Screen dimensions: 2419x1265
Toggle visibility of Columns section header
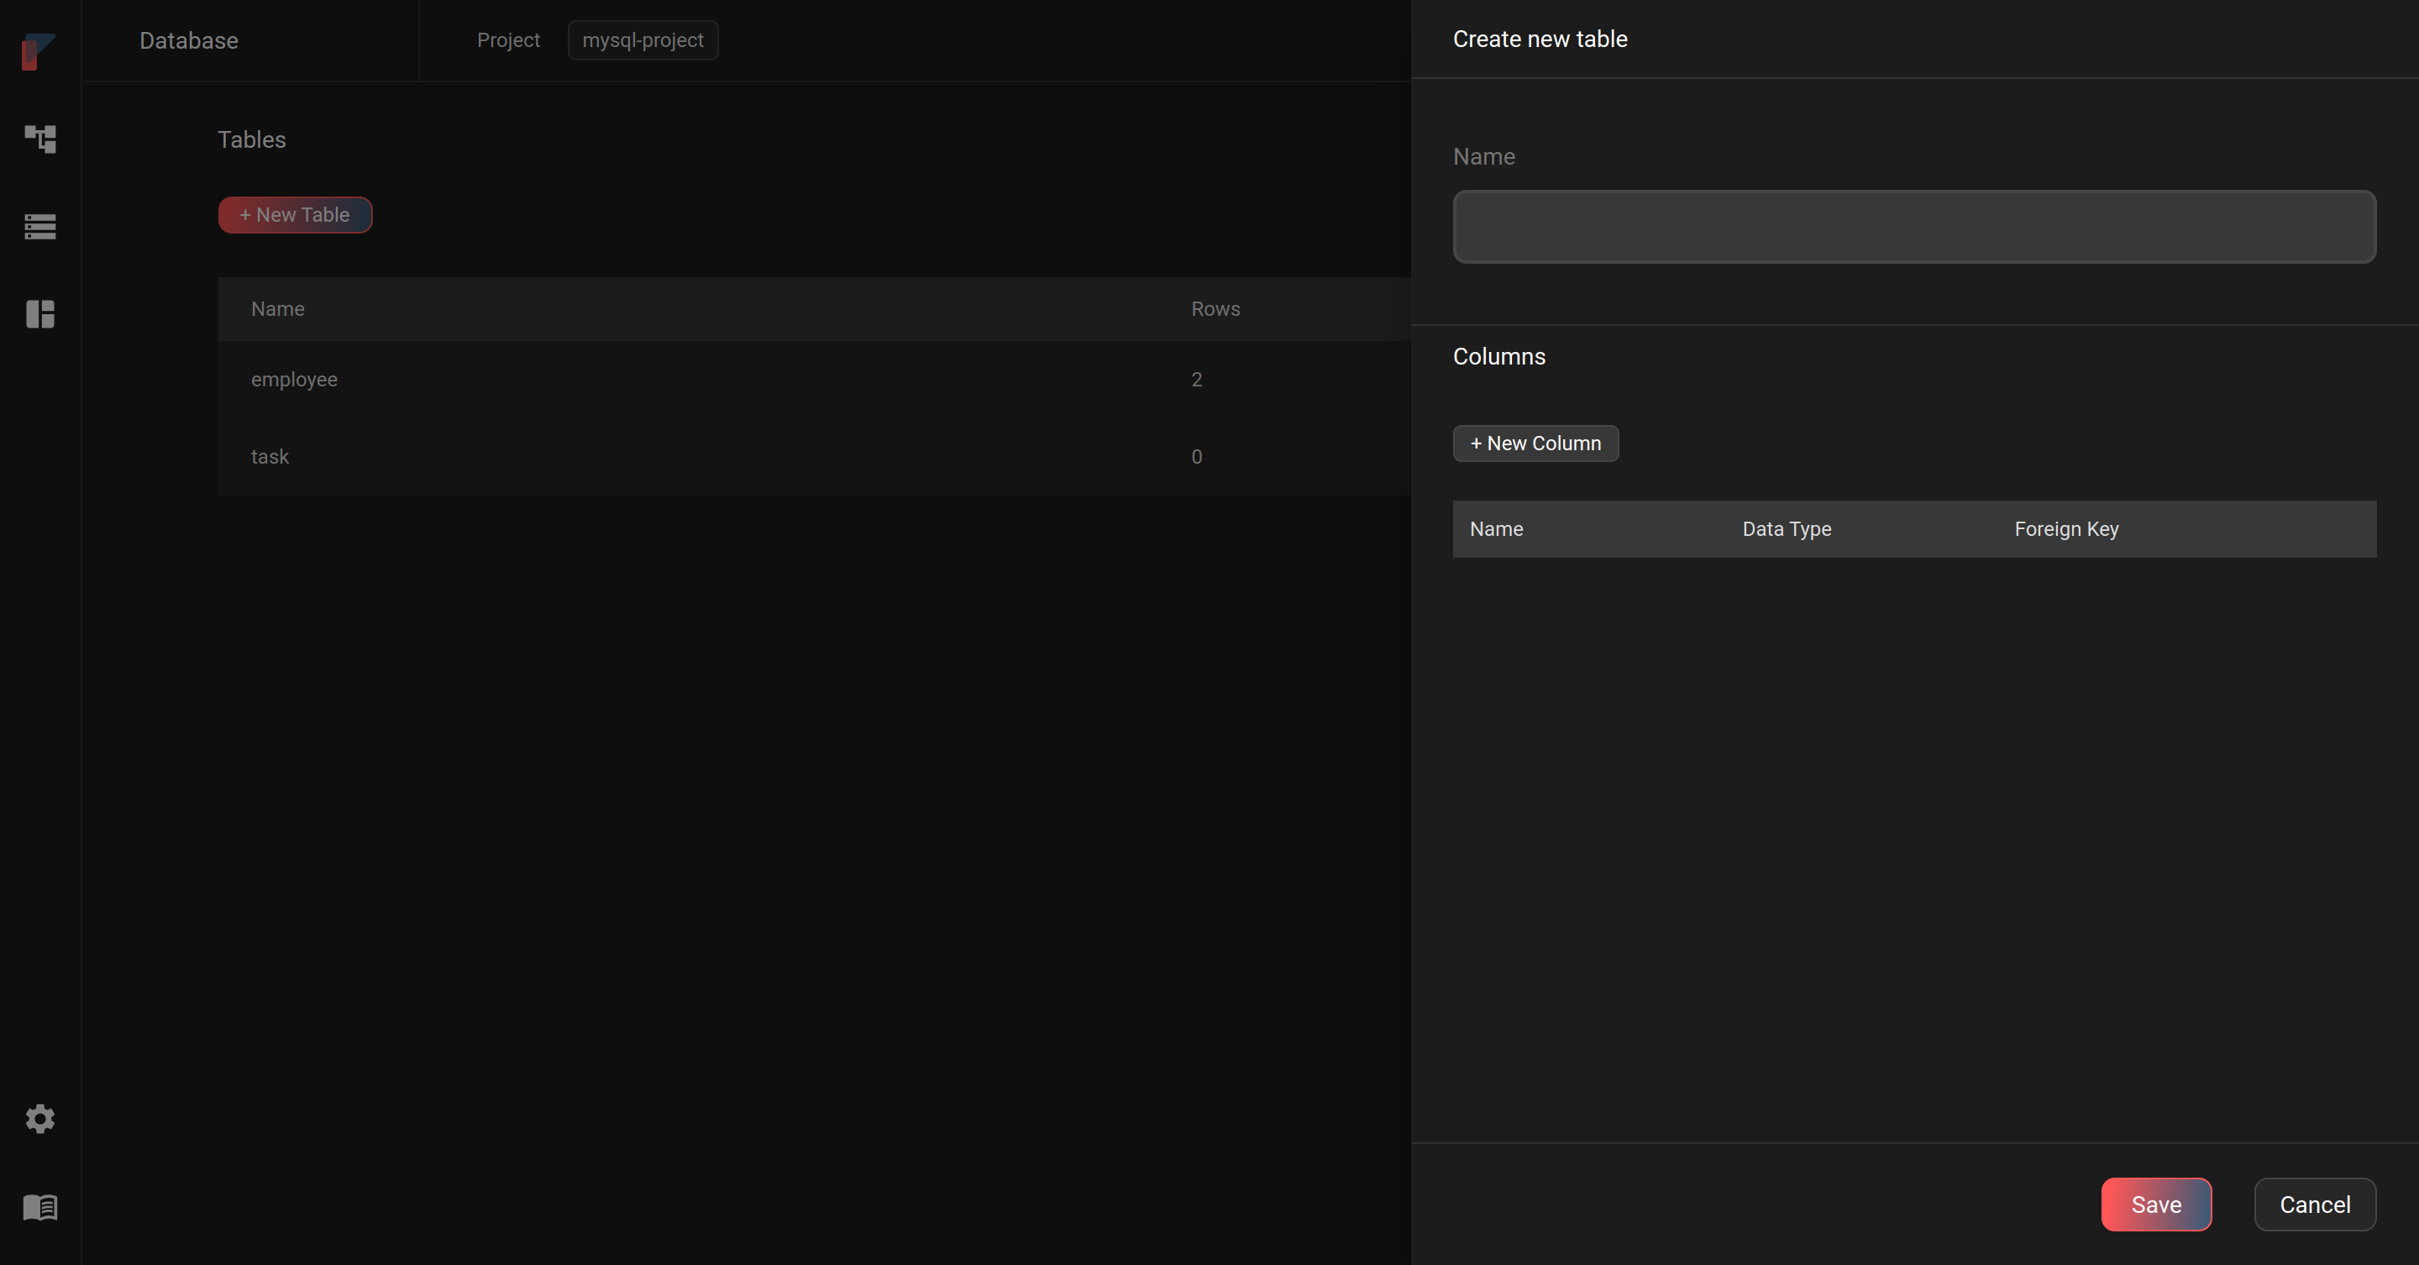point(1499,355)
